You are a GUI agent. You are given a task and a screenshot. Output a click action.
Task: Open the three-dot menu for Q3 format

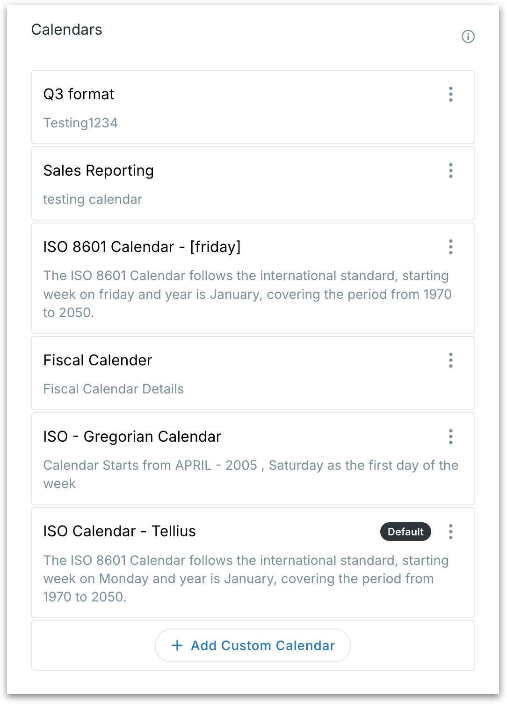click(x=451, y=94)
